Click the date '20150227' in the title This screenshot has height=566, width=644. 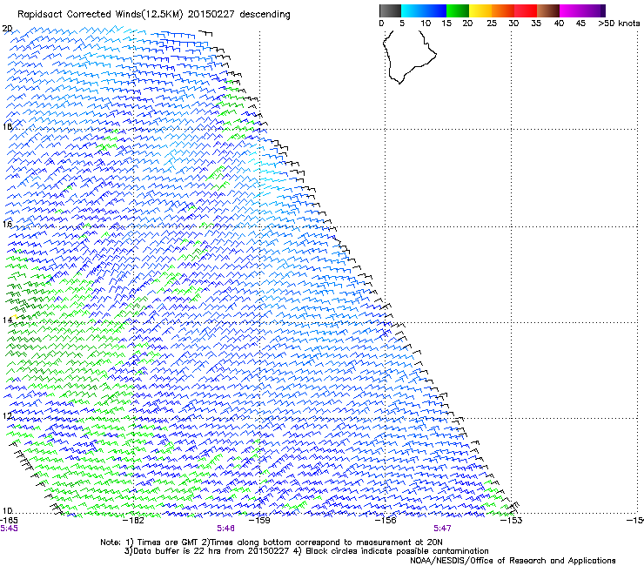(211, 14)
